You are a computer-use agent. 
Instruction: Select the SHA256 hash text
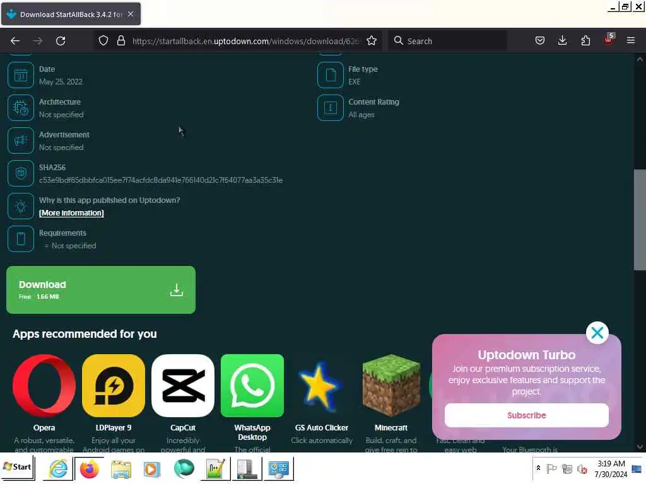pos(161,180)
